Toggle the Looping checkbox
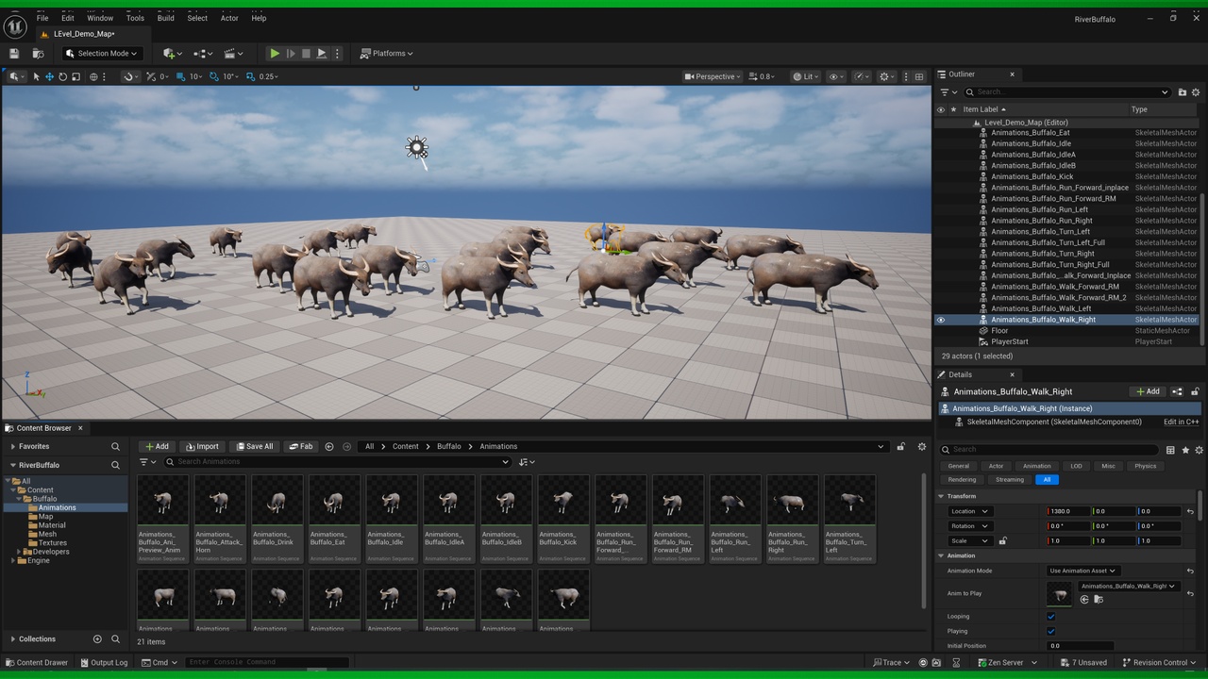 pos(1051,617)
